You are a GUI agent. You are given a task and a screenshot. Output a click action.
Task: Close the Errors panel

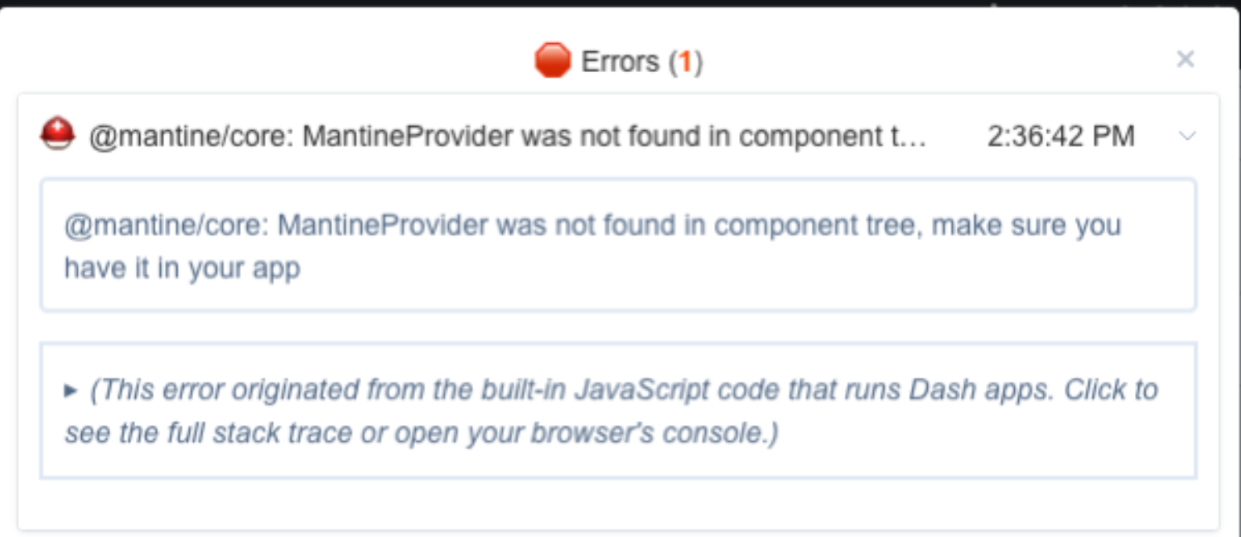[1185, 59]
